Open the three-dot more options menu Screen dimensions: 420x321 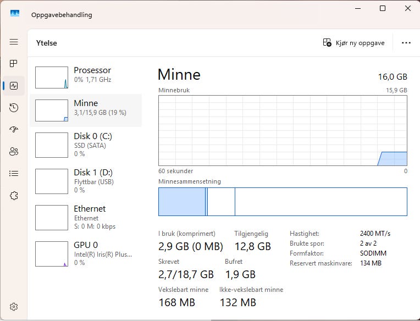pos(406,43)
